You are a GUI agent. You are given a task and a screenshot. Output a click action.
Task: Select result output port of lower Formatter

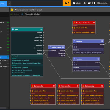click(x=100, y=62)
